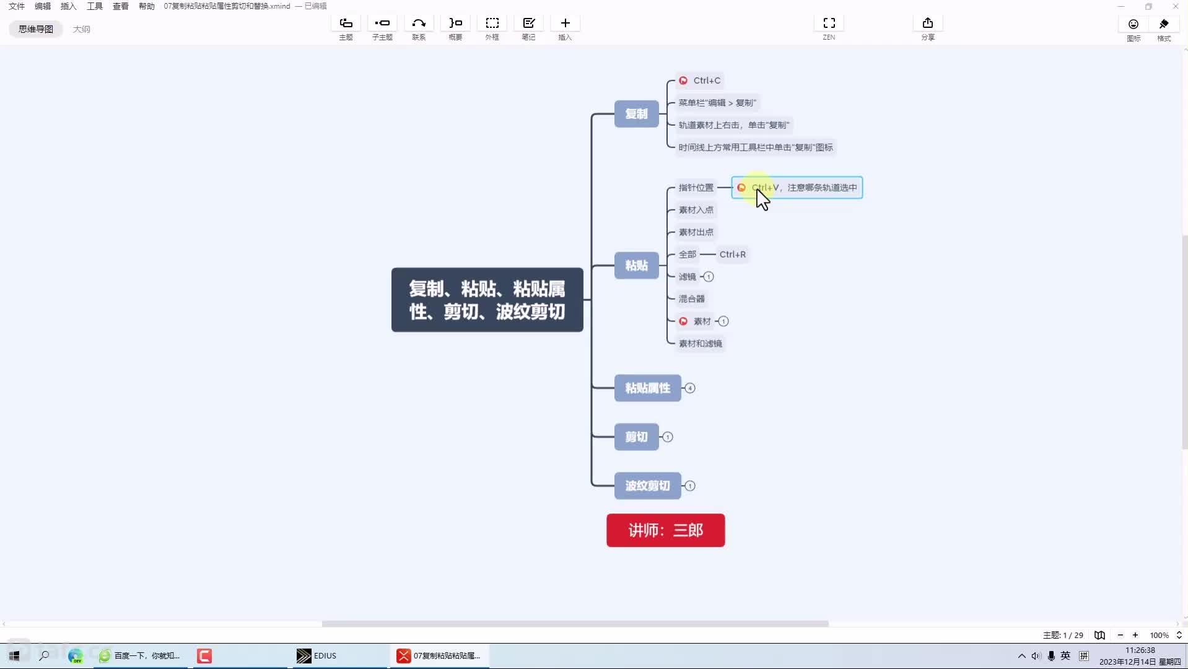Click the Insert (插入) plus icon
1188x669 pixels.
pyautogui.click(x=565, y=24)
